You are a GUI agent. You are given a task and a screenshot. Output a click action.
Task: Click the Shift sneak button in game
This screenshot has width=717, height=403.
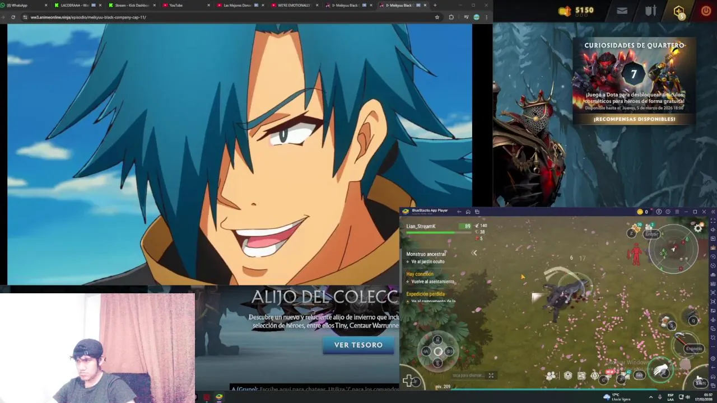700,382
